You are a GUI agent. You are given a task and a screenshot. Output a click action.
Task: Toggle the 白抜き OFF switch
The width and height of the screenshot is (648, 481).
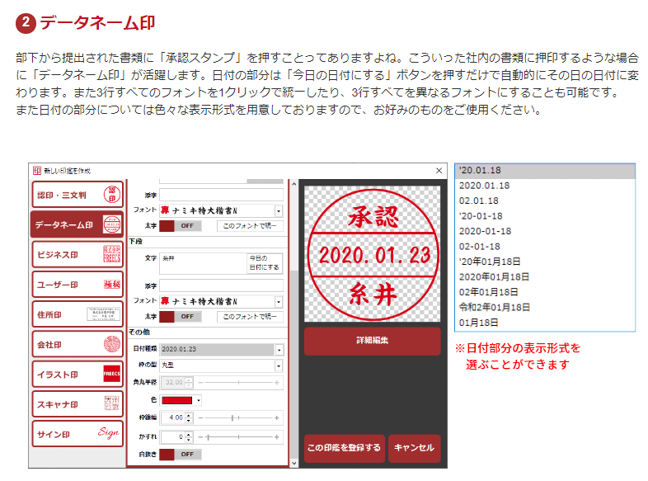[180, 454]
